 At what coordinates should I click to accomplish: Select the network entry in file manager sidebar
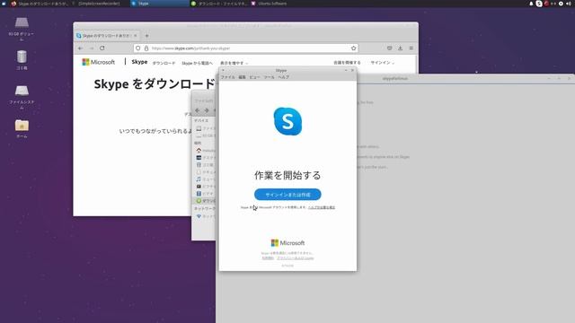[x=206, y=216]
